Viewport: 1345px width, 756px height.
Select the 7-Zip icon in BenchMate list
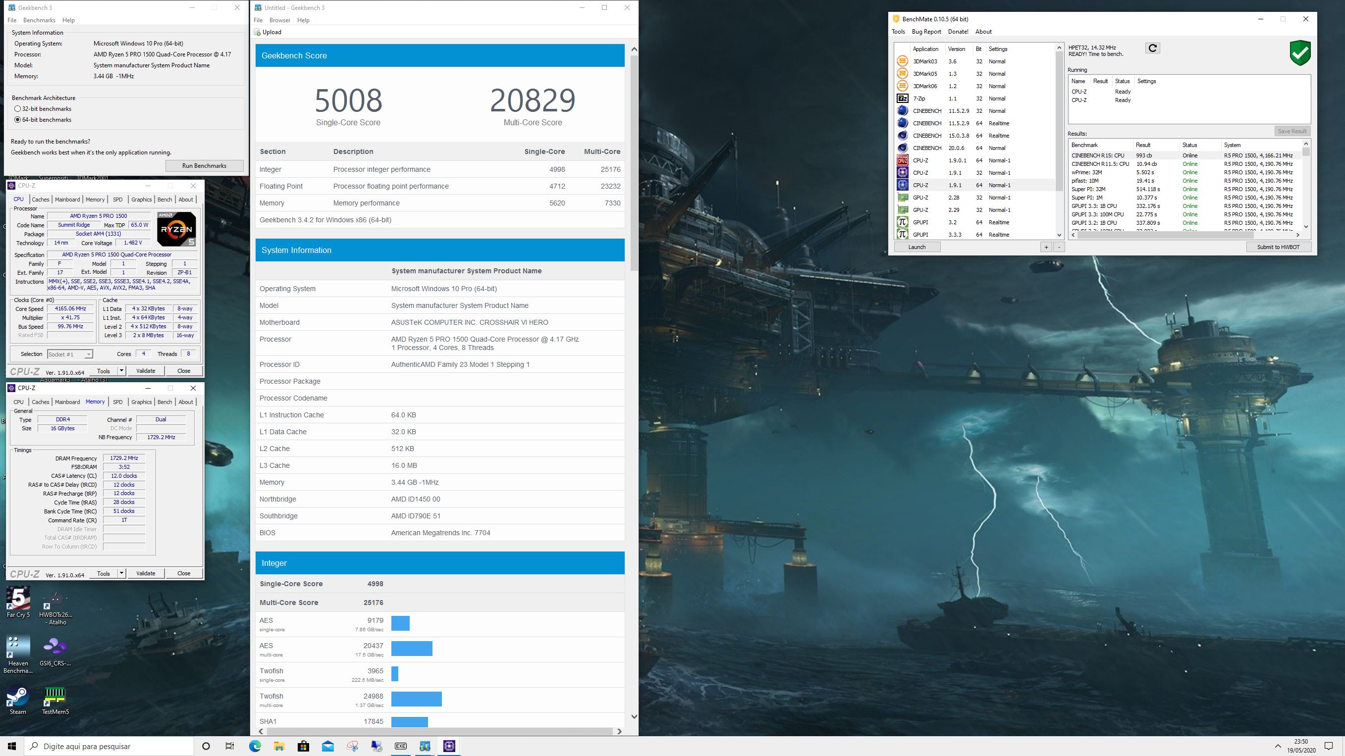[x=902, y=99]
